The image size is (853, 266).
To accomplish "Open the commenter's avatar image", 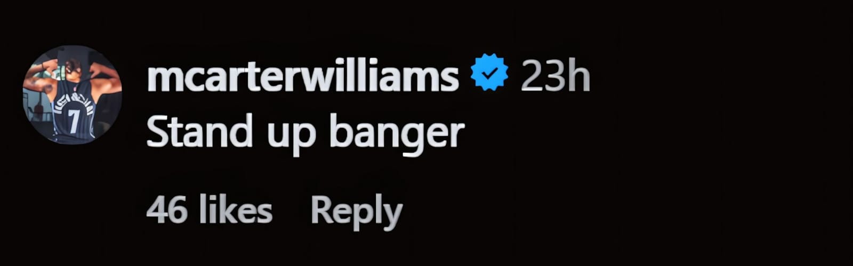I will (x=73, y=95).
